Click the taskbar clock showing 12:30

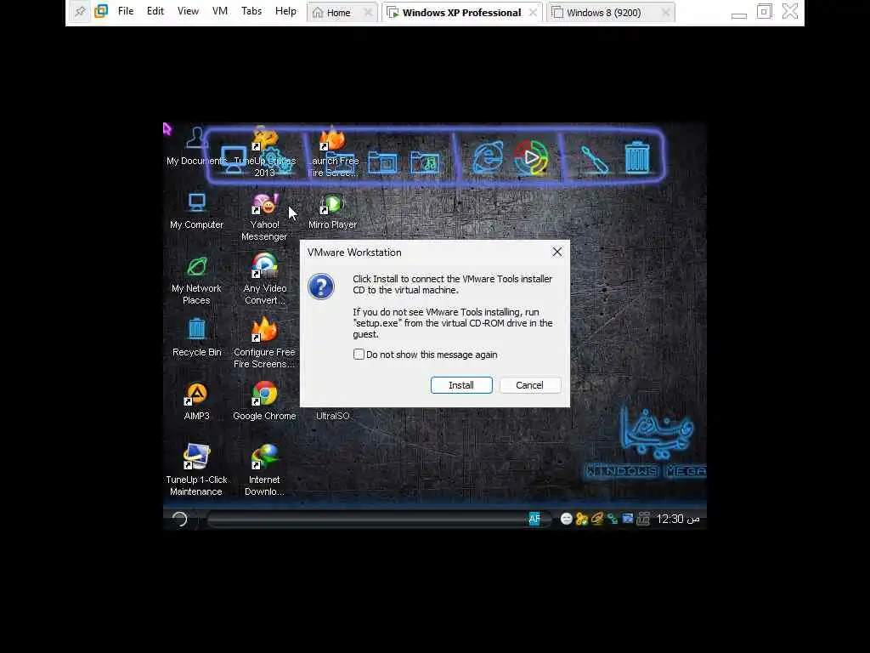click(x=677, y=519)
